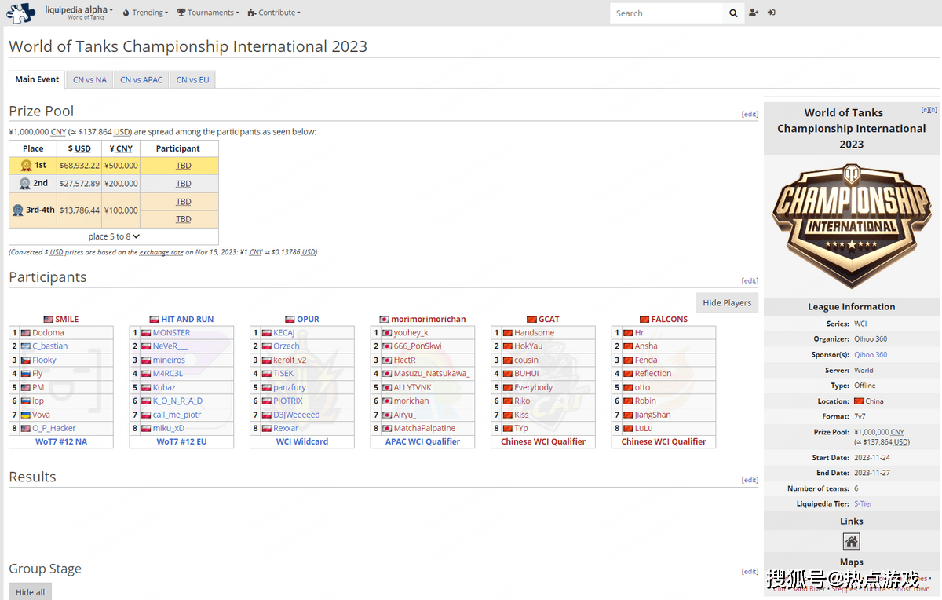The width and height of the screenshot is (942, 600).
Task: Click the flag next to player Dodoma
Action: [25, 333]
